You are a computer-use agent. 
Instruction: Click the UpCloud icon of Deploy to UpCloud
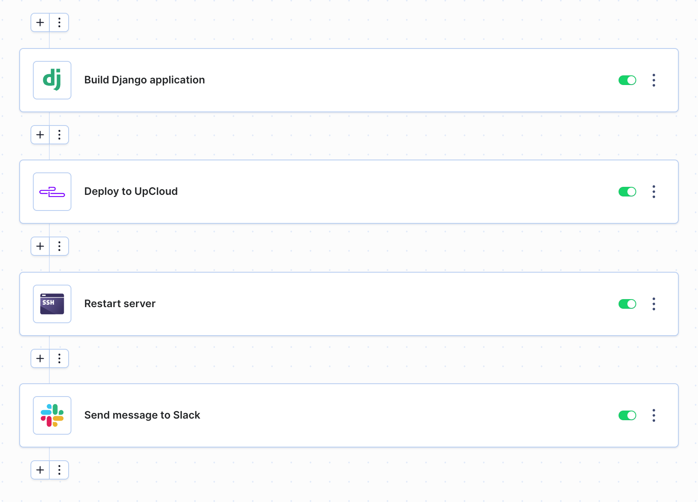tap(52, 192)
